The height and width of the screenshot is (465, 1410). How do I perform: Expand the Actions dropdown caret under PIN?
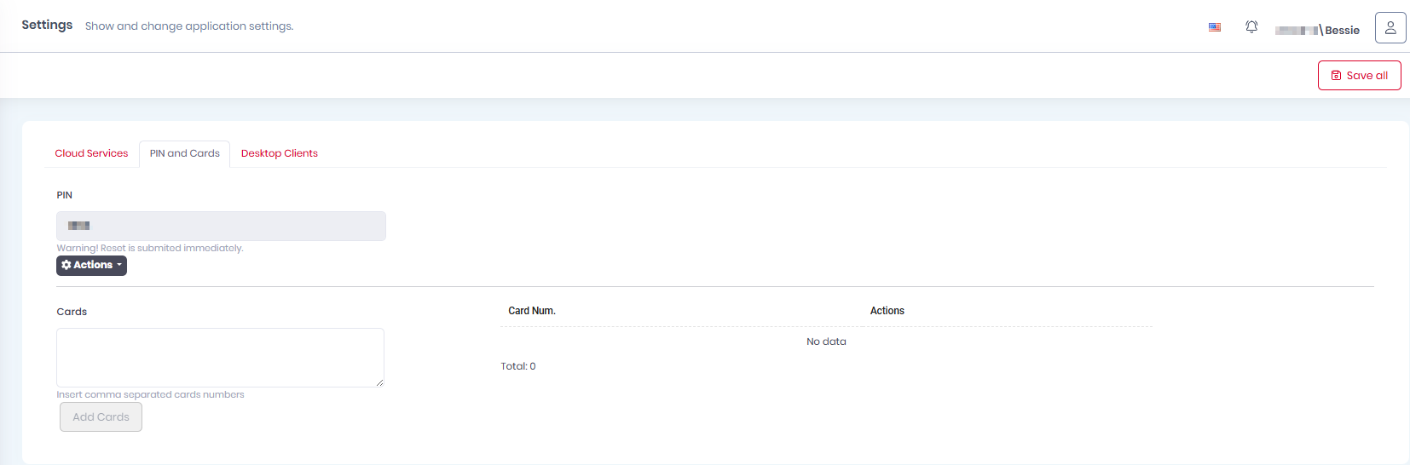click(x=119, y=266)
